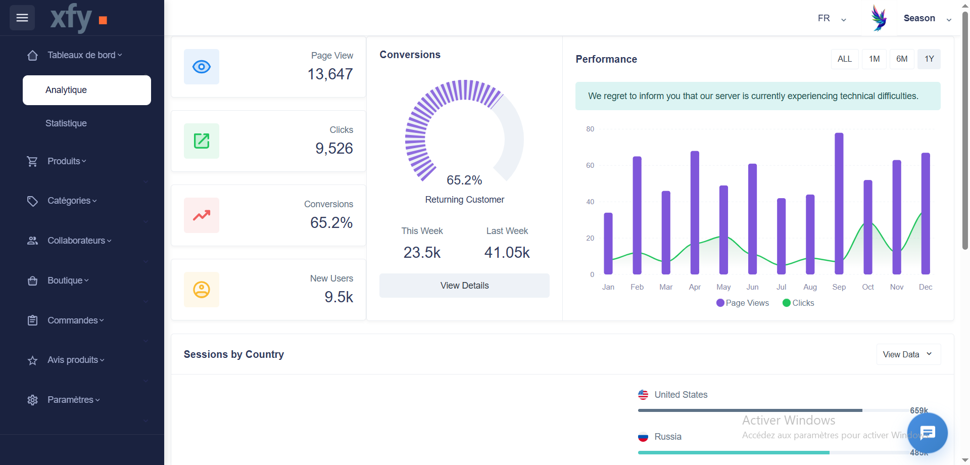Click the eye icon on Page View card
Viewport: 970px width, 465px height.
pos(202,67)
